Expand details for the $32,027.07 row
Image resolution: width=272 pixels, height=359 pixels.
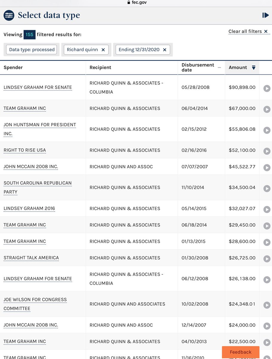coord(267,209)
